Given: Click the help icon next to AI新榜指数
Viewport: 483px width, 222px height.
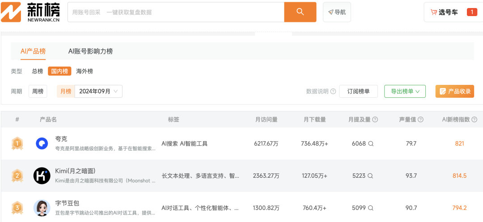Looking at the screenshot, I should (x=475, y=120).
